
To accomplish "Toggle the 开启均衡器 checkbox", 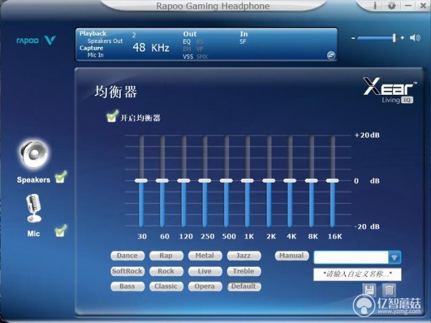I will pyautogui.click(x=112, y=116).
